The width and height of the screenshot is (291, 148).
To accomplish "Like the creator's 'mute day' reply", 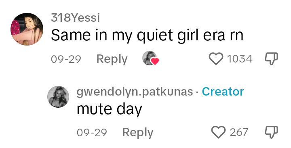I will coord(218,132).
